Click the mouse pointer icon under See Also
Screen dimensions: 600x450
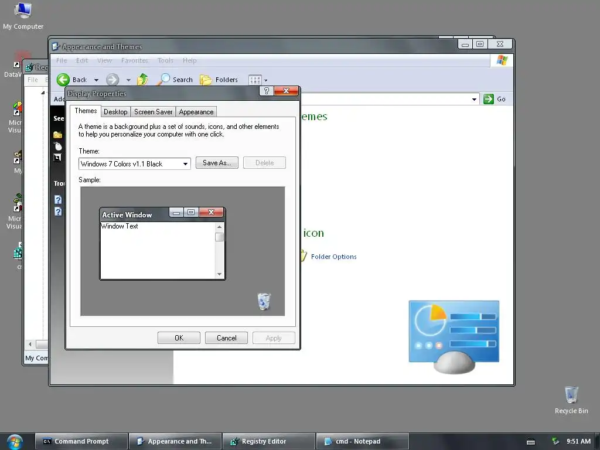[x=58, y=146]
